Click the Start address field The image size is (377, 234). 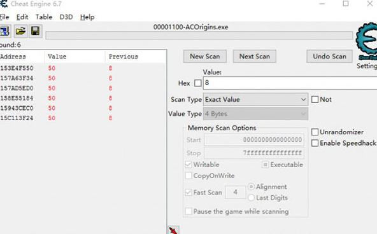click(254, 140)
